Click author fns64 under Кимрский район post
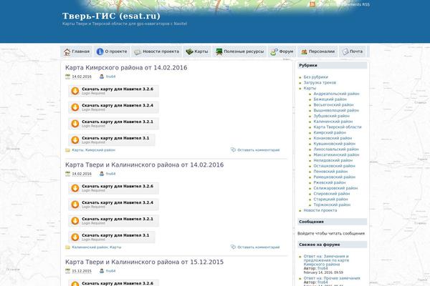 [110, 77]
